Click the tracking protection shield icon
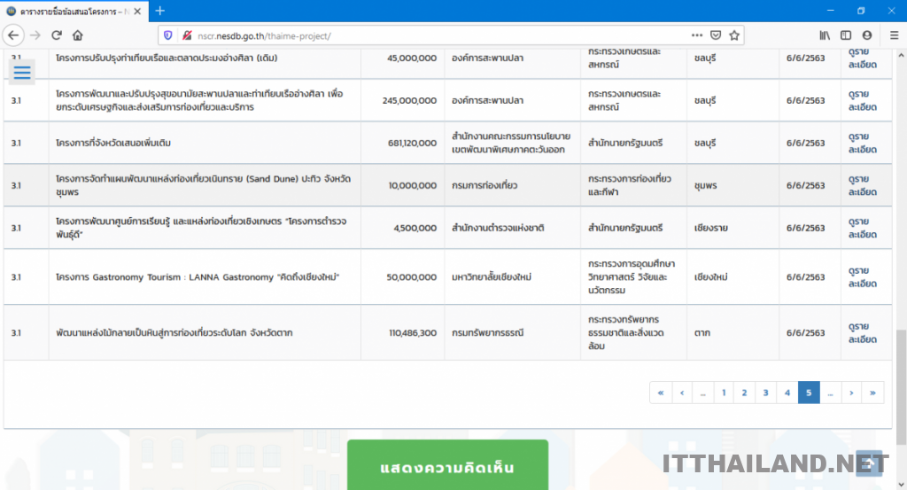This screenshot has width=907, height=490. click(x=167, y=35)
